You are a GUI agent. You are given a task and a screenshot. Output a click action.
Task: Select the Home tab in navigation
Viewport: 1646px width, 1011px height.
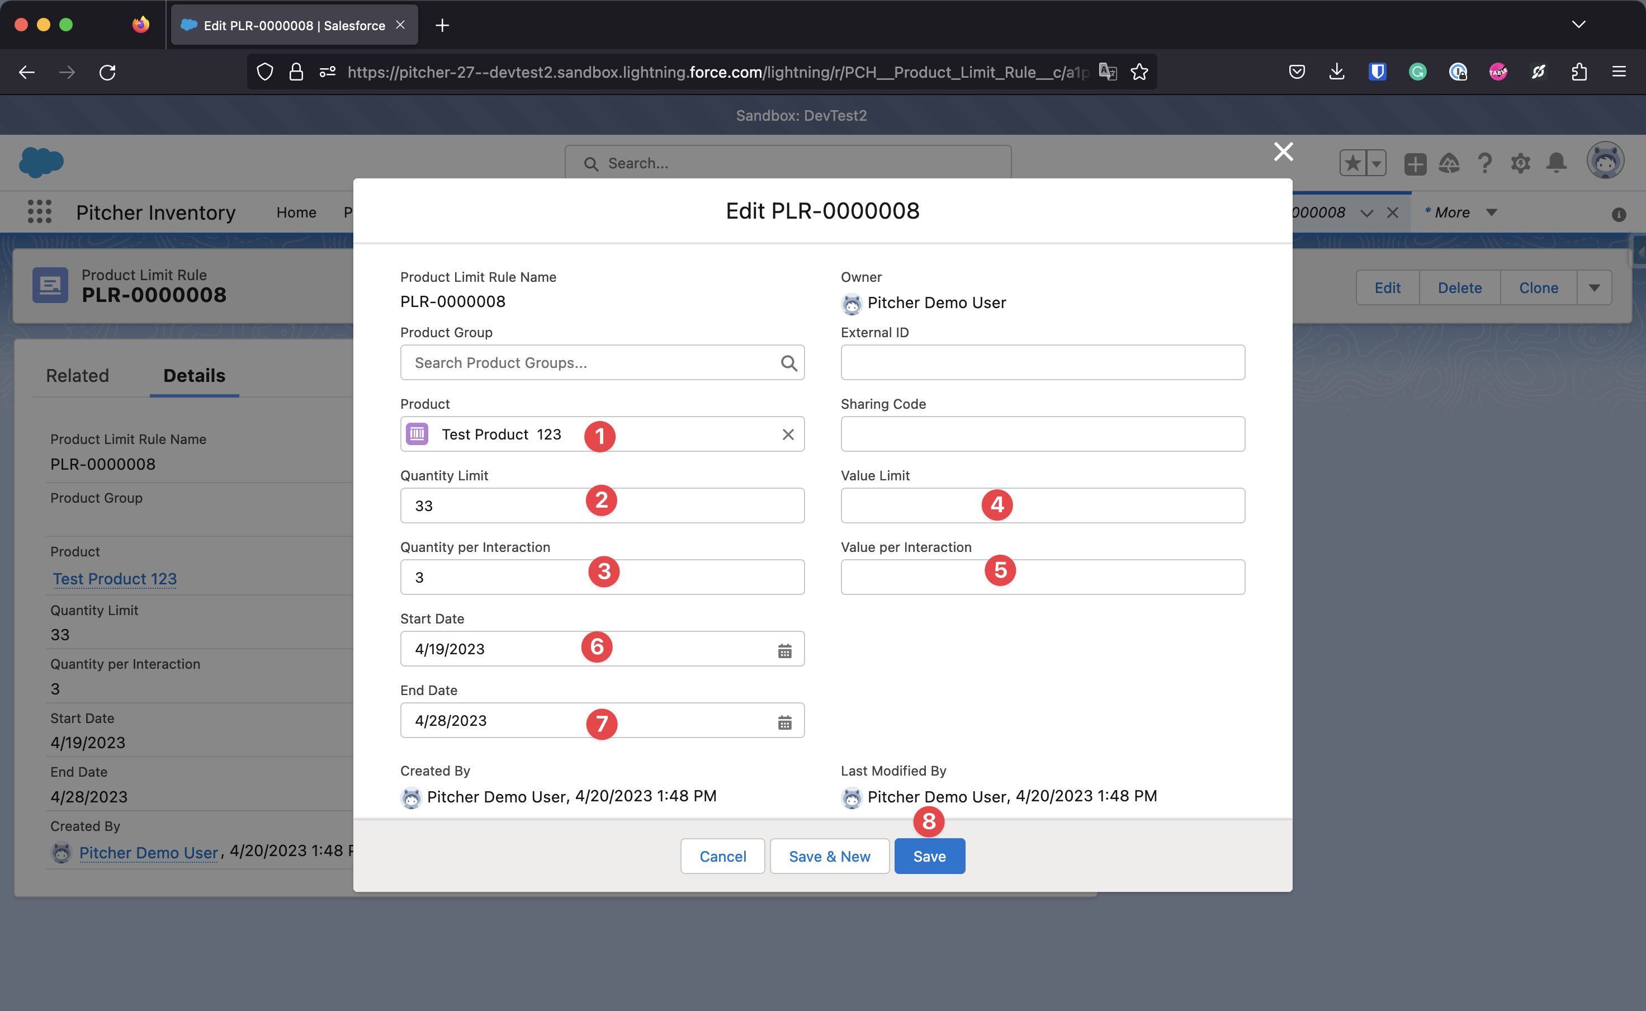pyautogui.click(x=296, y=212)
